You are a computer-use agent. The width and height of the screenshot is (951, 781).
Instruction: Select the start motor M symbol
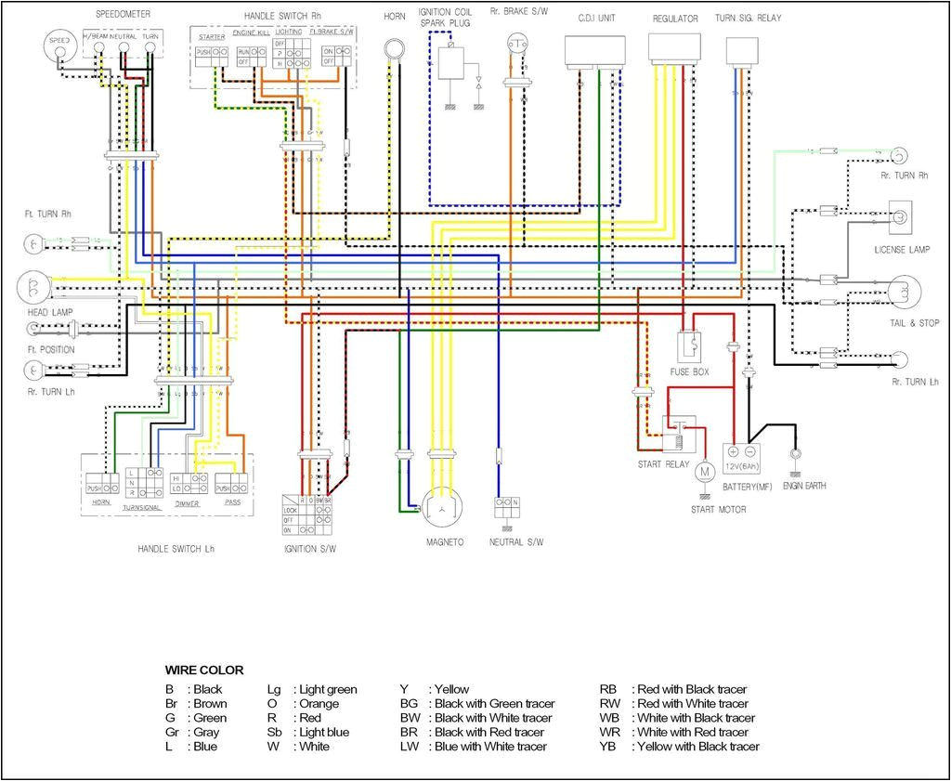(x=704, y=473)
